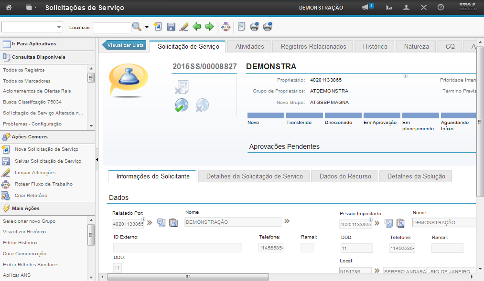Open Detalhes da Solicitação de Servico tab

pos(254,176)
